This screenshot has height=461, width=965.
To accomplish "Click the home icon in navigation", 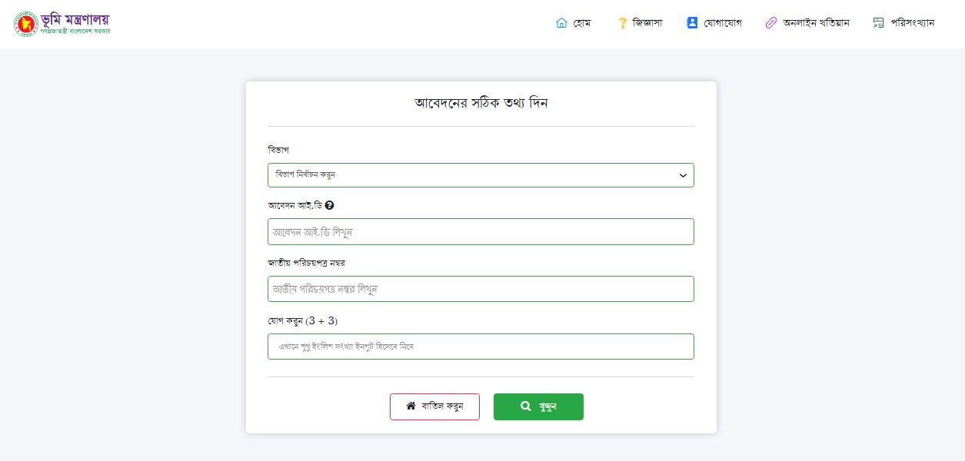I will point(561,23).
